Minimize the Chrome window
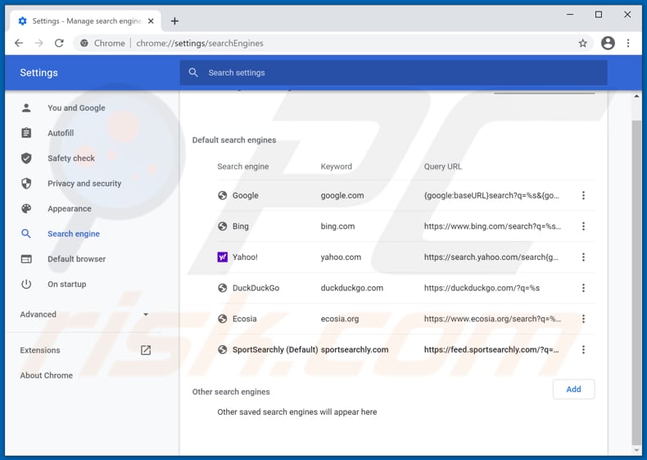The image size is (647, 460). coord(570,15)
